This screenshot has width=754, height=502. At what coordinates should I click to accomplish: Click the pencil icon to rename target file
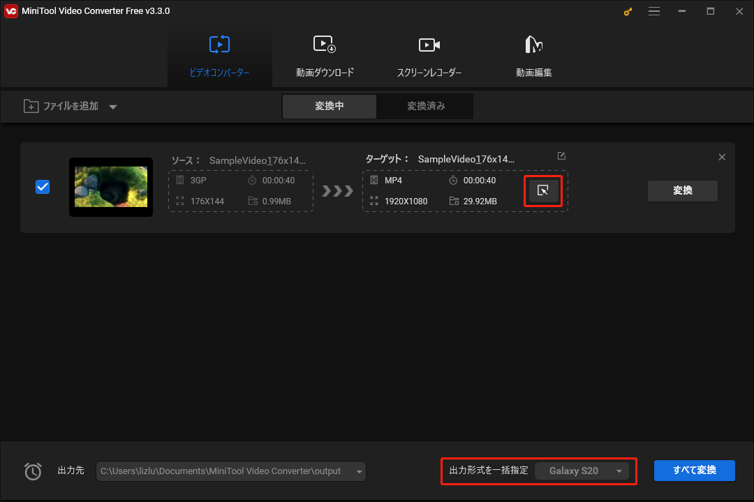[561, 155]
